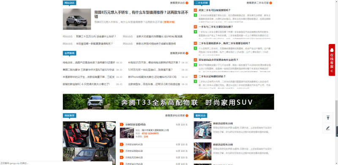
Task: Click orange question icon for 二手车认证有哪些好处
Action: [x=195, y=77]
